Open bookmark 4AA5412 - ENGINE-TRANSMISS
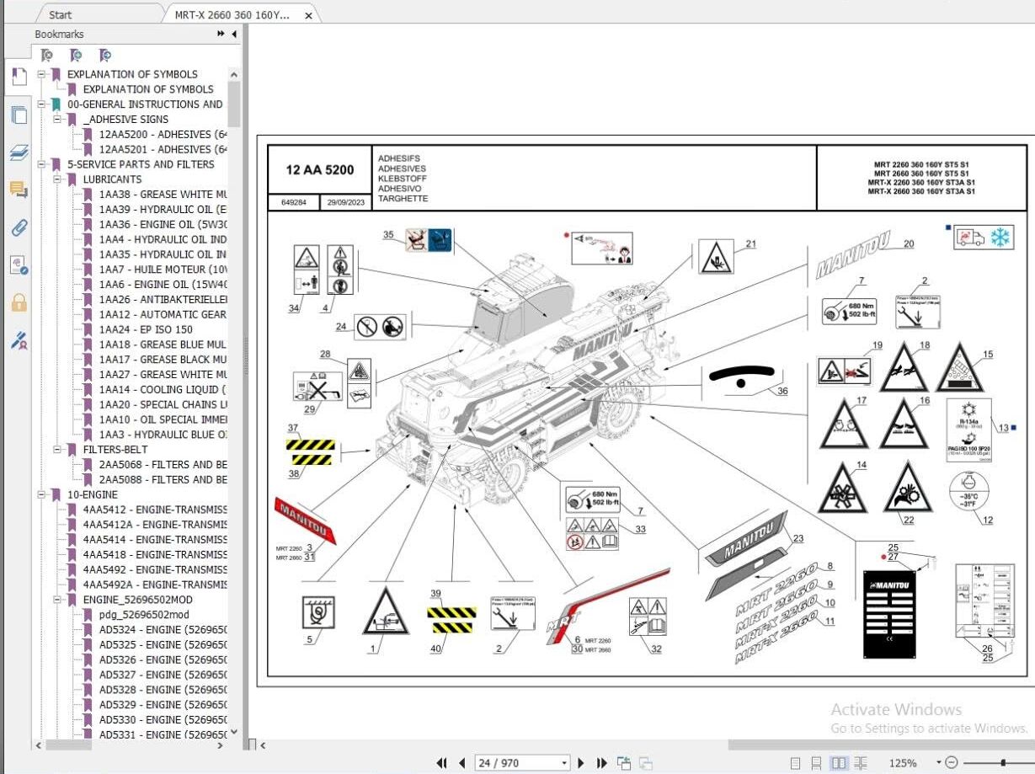Screen dimensions: 1035x774 coord(155,510)
